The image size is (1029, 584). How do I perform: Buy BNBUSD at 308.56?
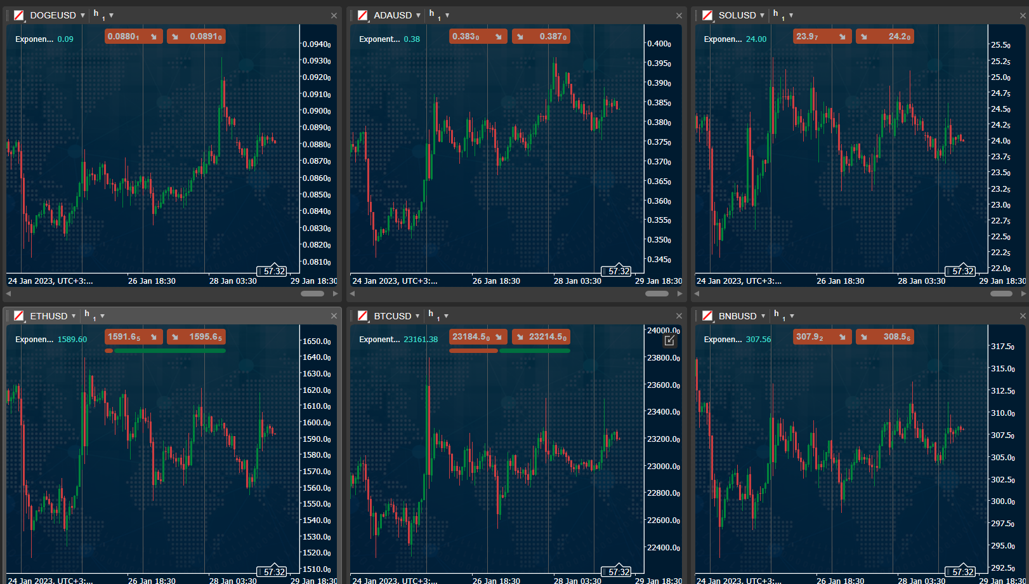pos(885,337)
